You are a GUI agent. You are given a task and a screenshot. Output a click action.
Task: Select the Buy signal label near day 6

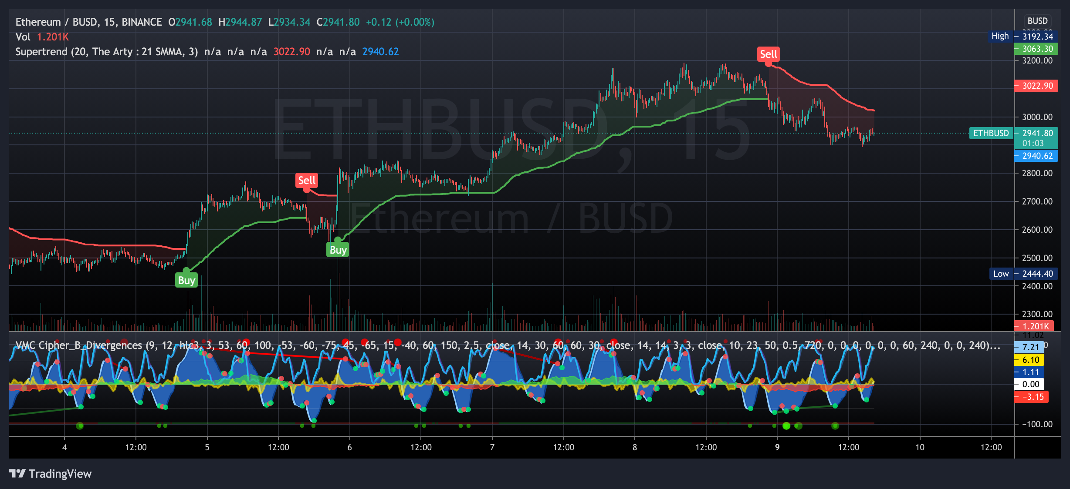(338, 250)
